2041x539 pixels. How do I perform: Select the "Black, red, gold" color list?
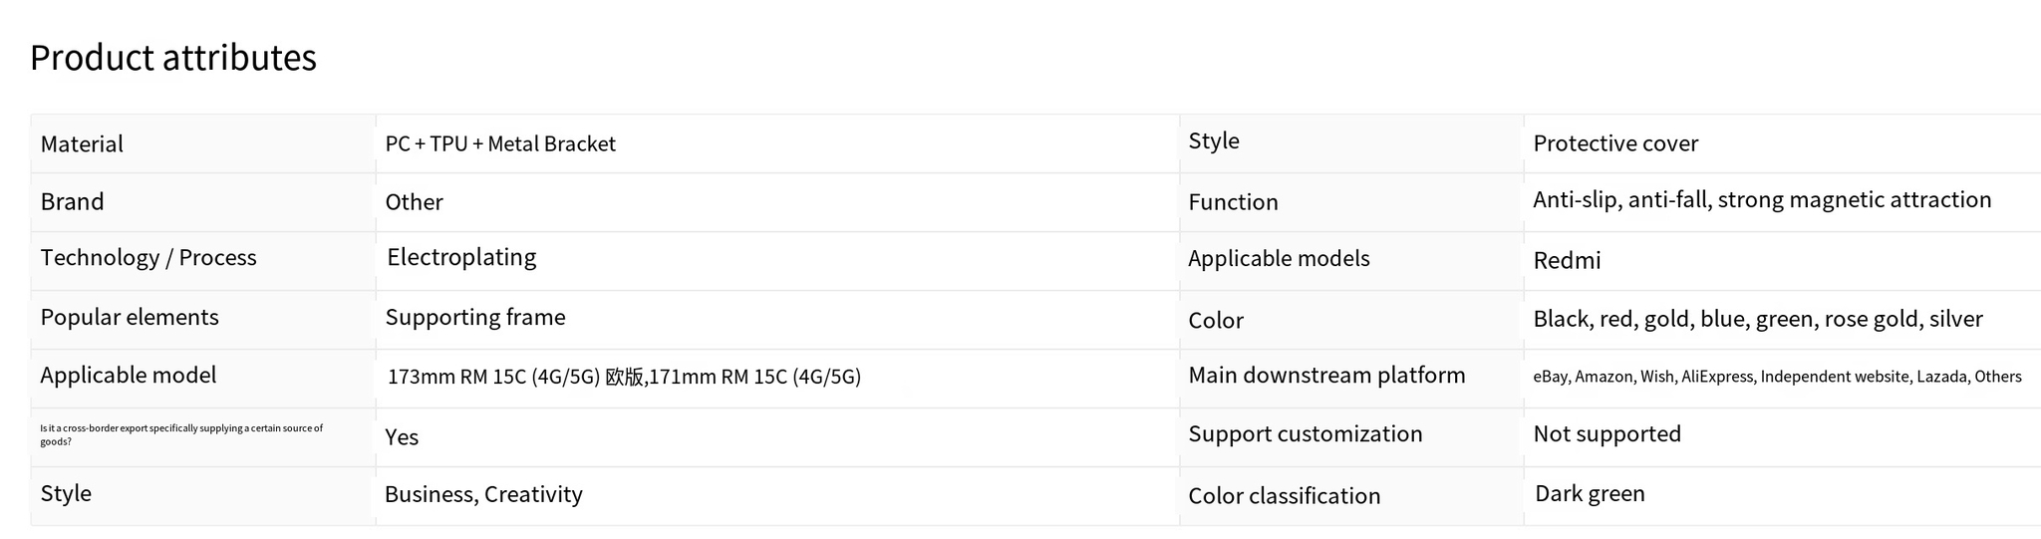pos(1758,319)
